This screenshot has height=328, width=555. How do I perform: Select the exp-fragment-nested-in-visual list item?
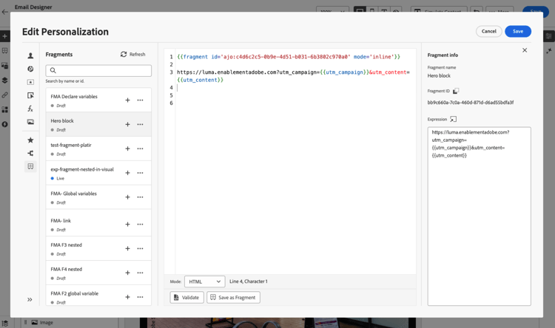tap(98, 173)
